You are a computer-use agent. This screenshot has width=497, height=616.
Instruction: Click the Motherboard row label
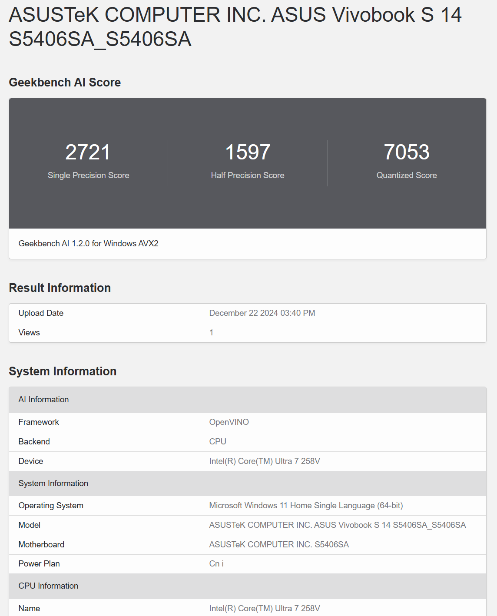coord(41,545)
